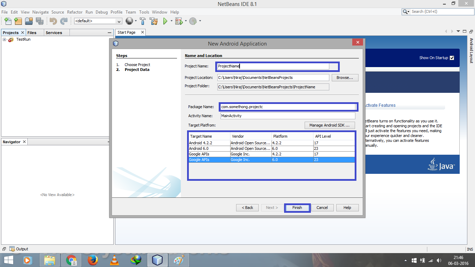The image size is (475, 267).
Task: Click the restore-windows icon beside Output
Action: 4,249
